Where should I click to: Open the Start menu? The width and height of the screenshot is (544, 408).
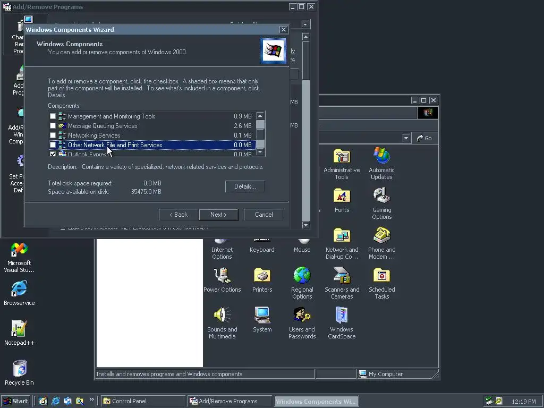pos(15,401)
